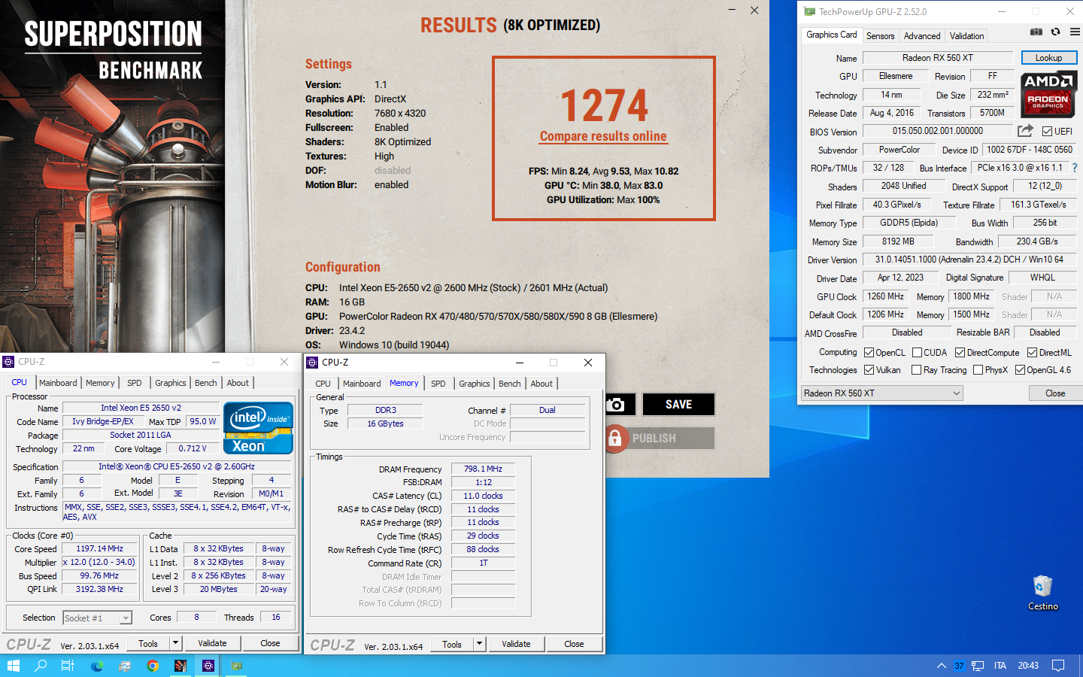Click the Driver Version field in GPU-Z
Viewport: 1083px width, 677px height.
point(969,260)
